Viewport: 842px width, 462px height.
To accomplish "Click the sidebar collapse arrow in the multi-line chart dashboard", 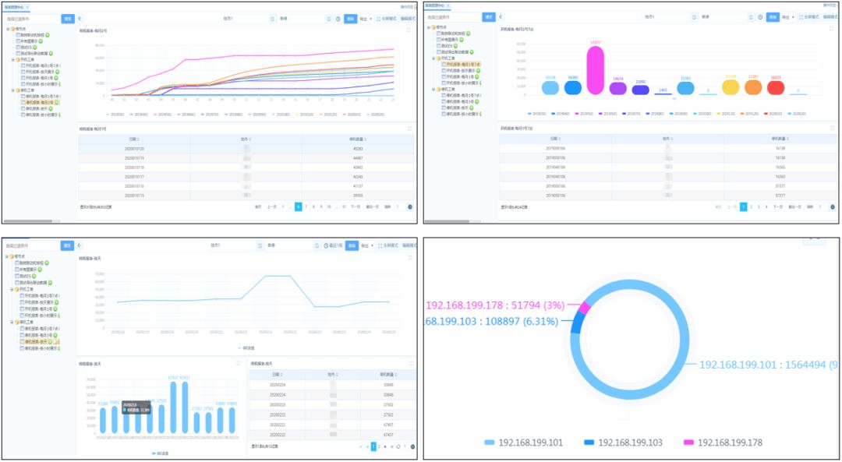I will coord(80,18).
